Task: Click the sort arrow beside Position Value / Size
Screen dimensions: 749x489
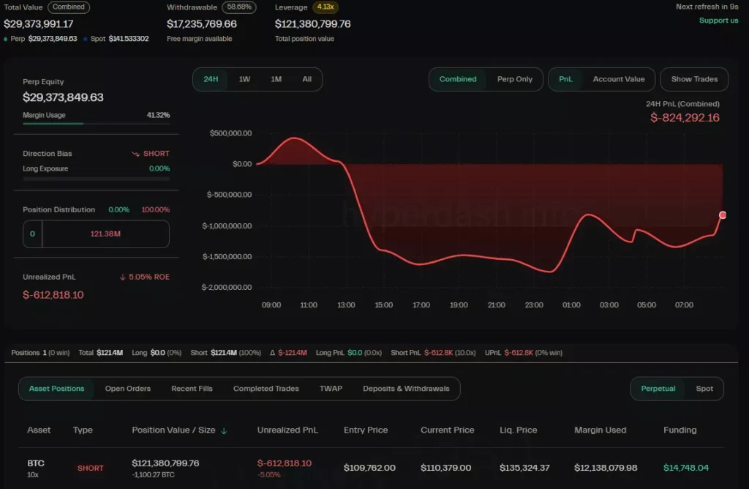Action: (x=224, y=431)
